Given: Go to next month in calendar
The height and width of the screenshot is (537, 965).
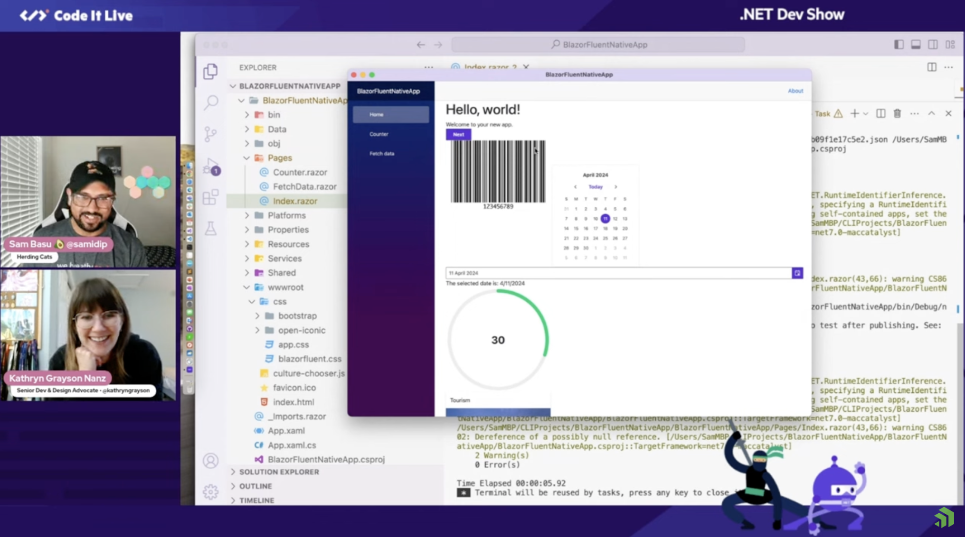Looking at the screenshot, I should 616,187.
